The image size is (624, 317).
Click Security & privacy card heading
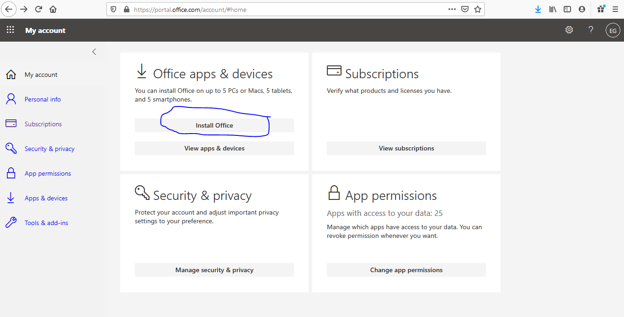tap(203, 196)
